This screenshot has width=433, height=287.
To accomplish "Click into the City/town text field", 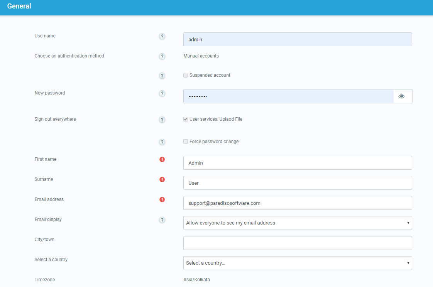I will tap(297, 243).
